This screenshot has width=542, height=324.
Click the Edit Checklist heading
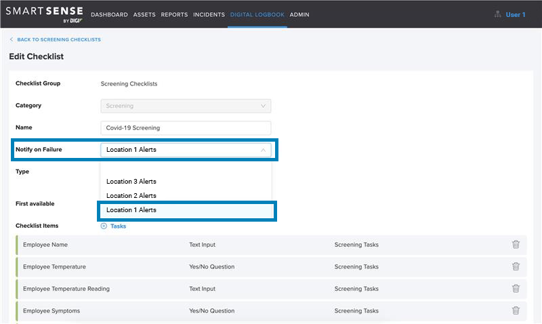(37, 56)
